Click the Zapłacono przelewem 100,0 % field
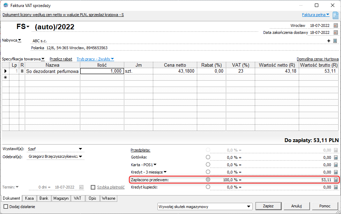This screenshot has height=214, width=341. 232,180
